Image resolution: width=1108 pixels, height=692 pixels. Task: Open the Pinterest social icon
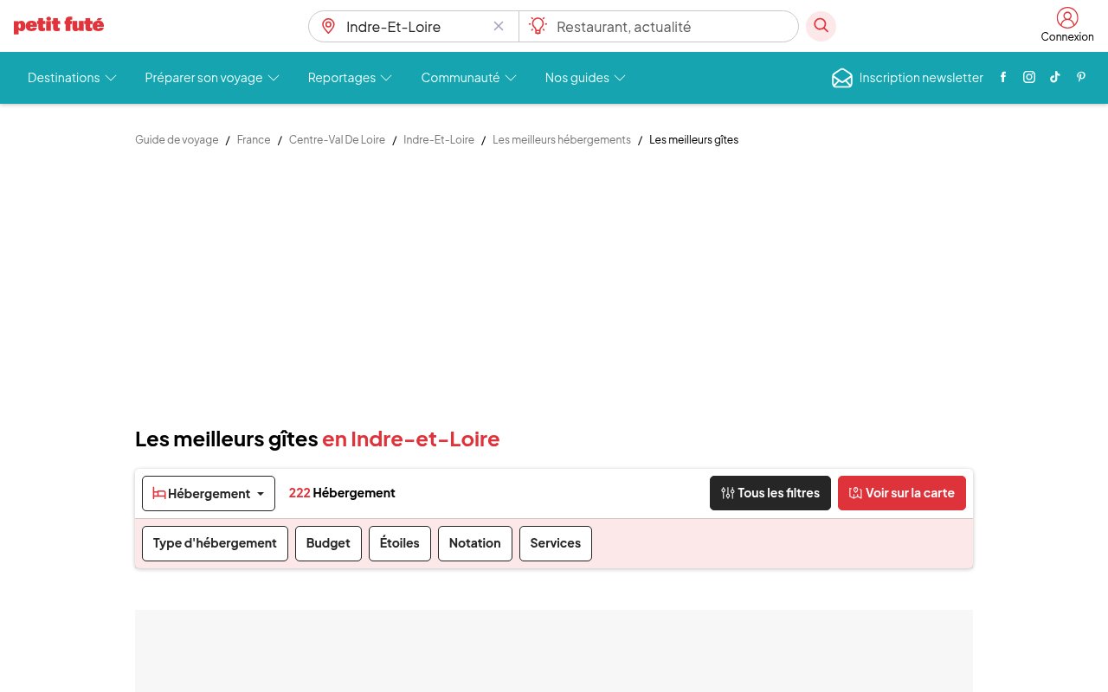[x=1081, y=77]
